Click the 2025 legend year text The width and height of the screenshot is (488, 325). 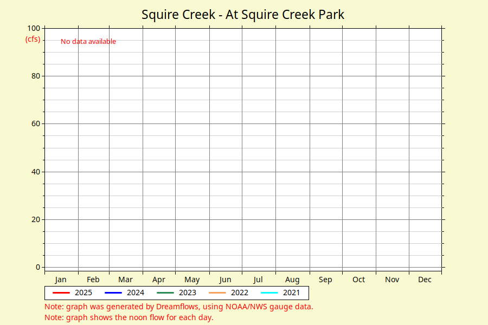tap(84, 292)
